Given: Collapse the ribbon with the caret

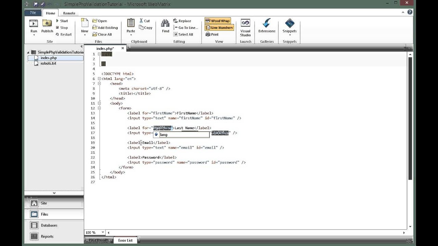Looking at the screenshot, I should tap(403, 12).
